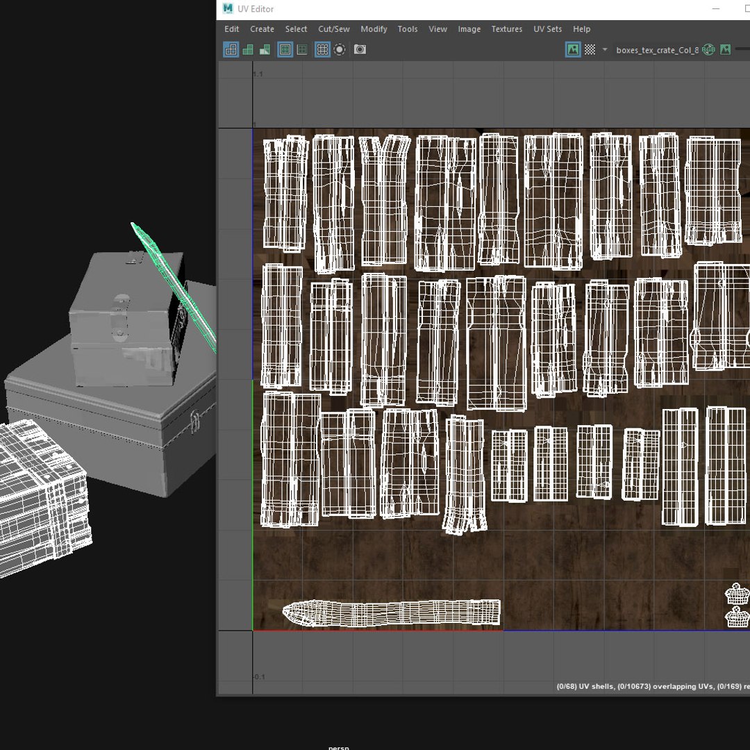Click the Maya logo in UV Editor title
This screenshot has width=750, height=750.
click(x=228, y=8)
